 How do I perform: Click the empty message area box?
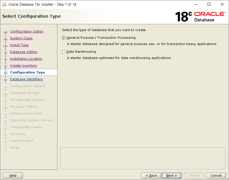click(143, 158)
